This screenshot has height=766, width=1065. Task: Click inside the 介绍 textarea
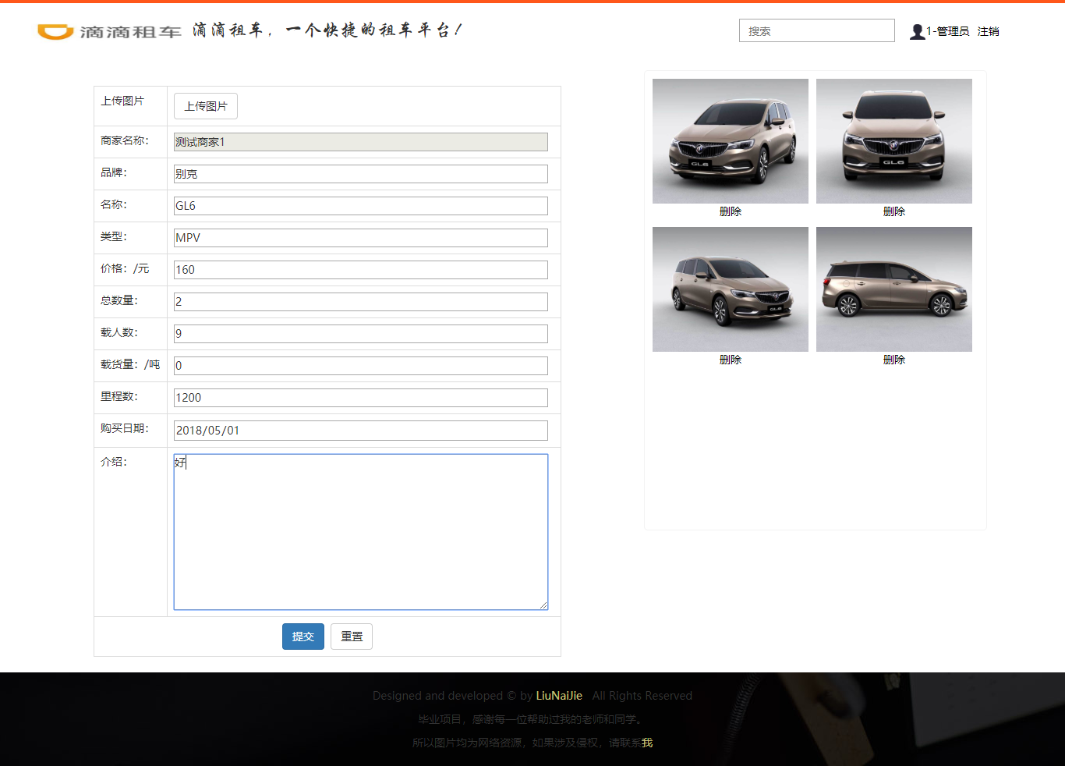pos(360,532)
